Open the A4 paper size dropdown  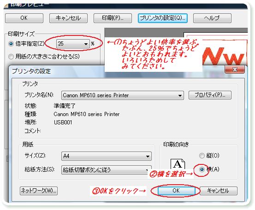click(x=107, y=156)
